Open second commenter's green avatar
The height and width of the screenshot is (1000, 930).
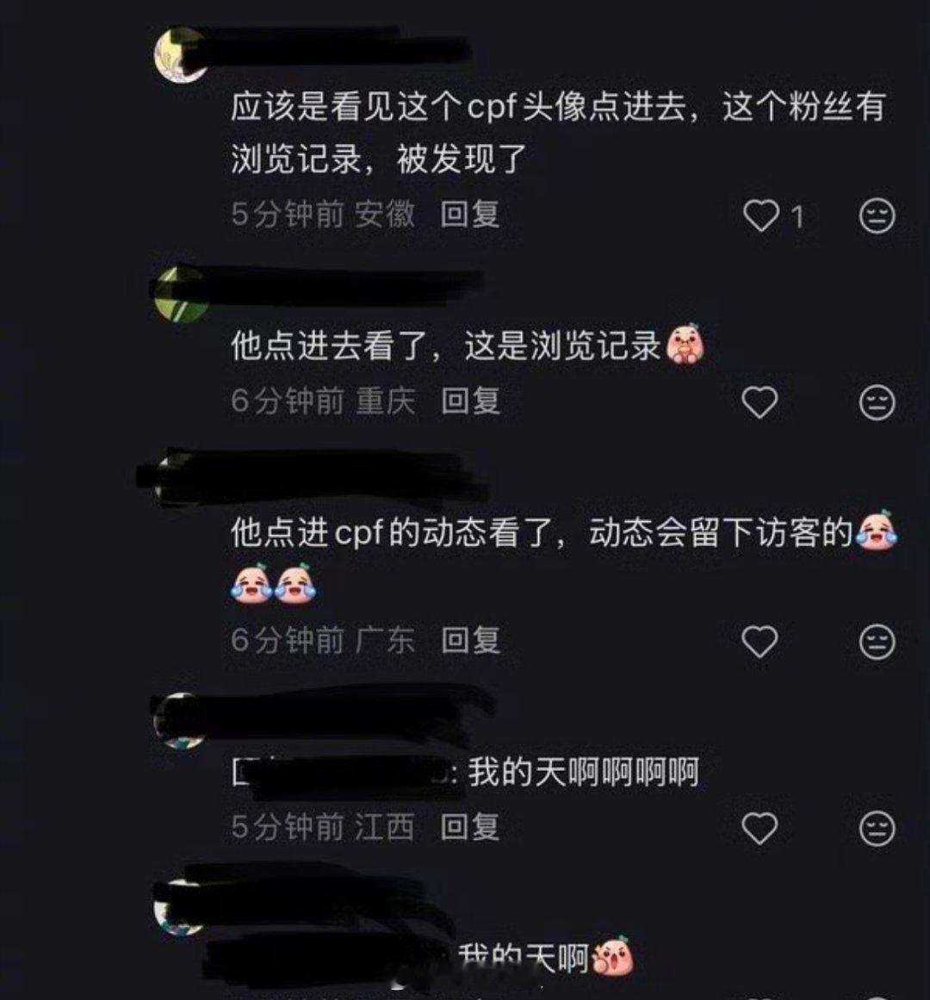pyautogui.click(x=181, y=294)
